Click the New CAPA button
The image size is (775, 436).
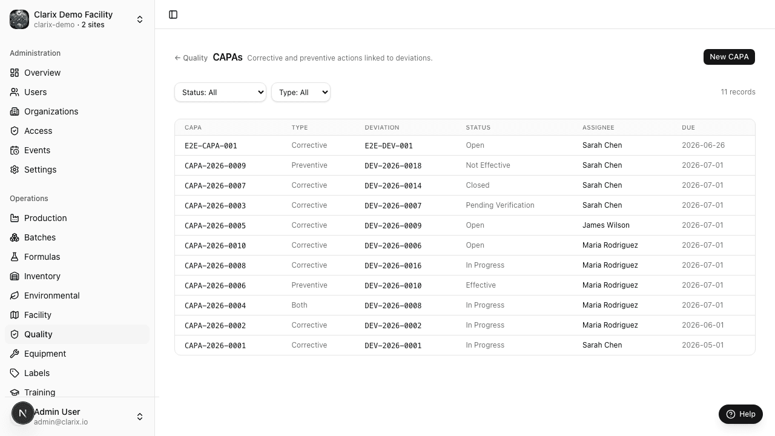pos(729,56)
